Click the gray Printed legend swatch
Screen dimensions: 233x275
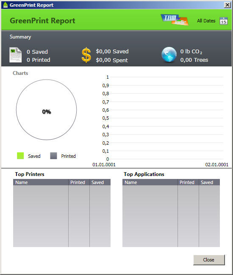53,156
